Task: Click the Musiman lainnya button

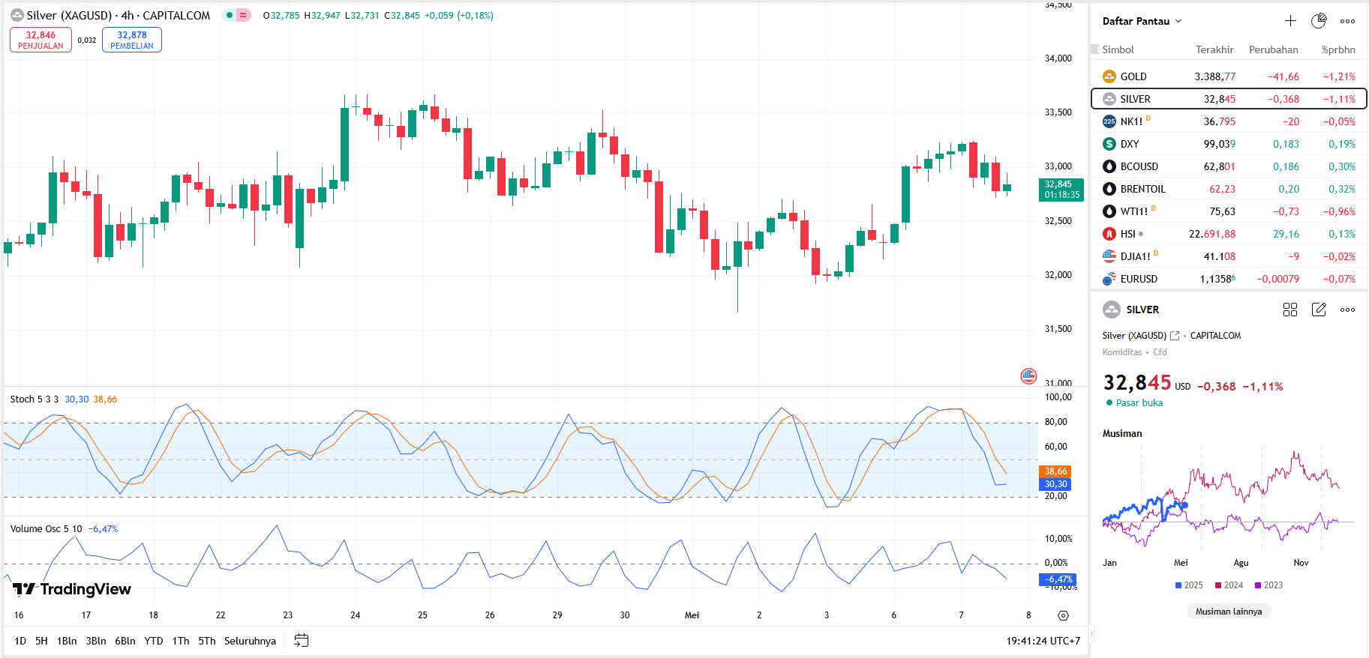Action: (1228, 612)
